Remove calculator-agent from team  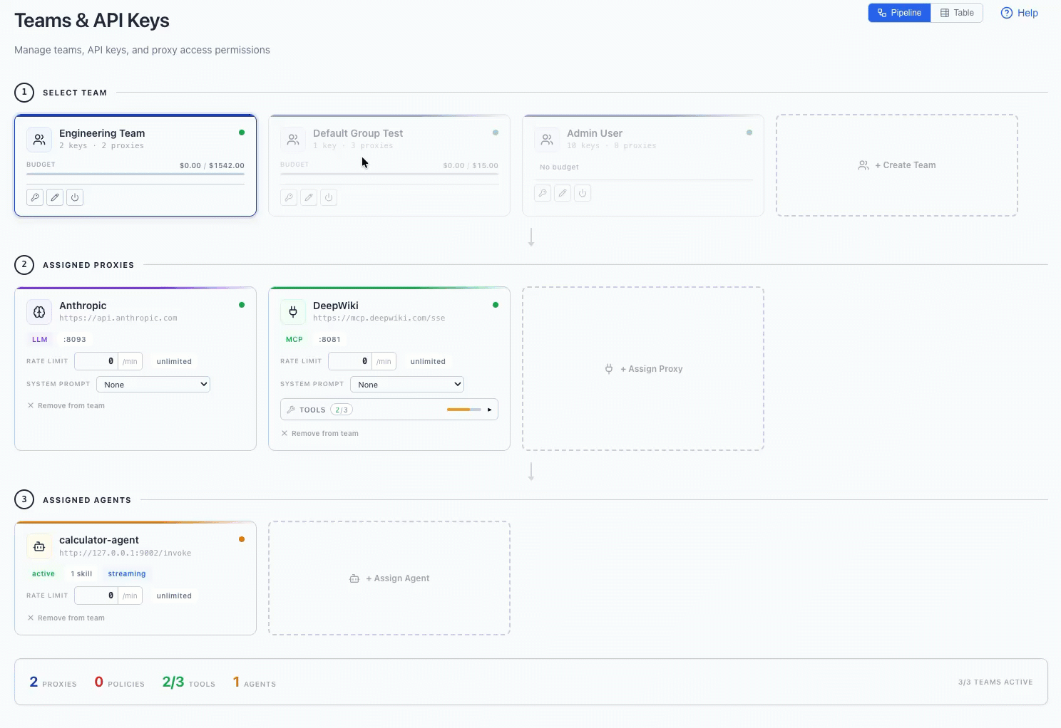pos(66,618)
